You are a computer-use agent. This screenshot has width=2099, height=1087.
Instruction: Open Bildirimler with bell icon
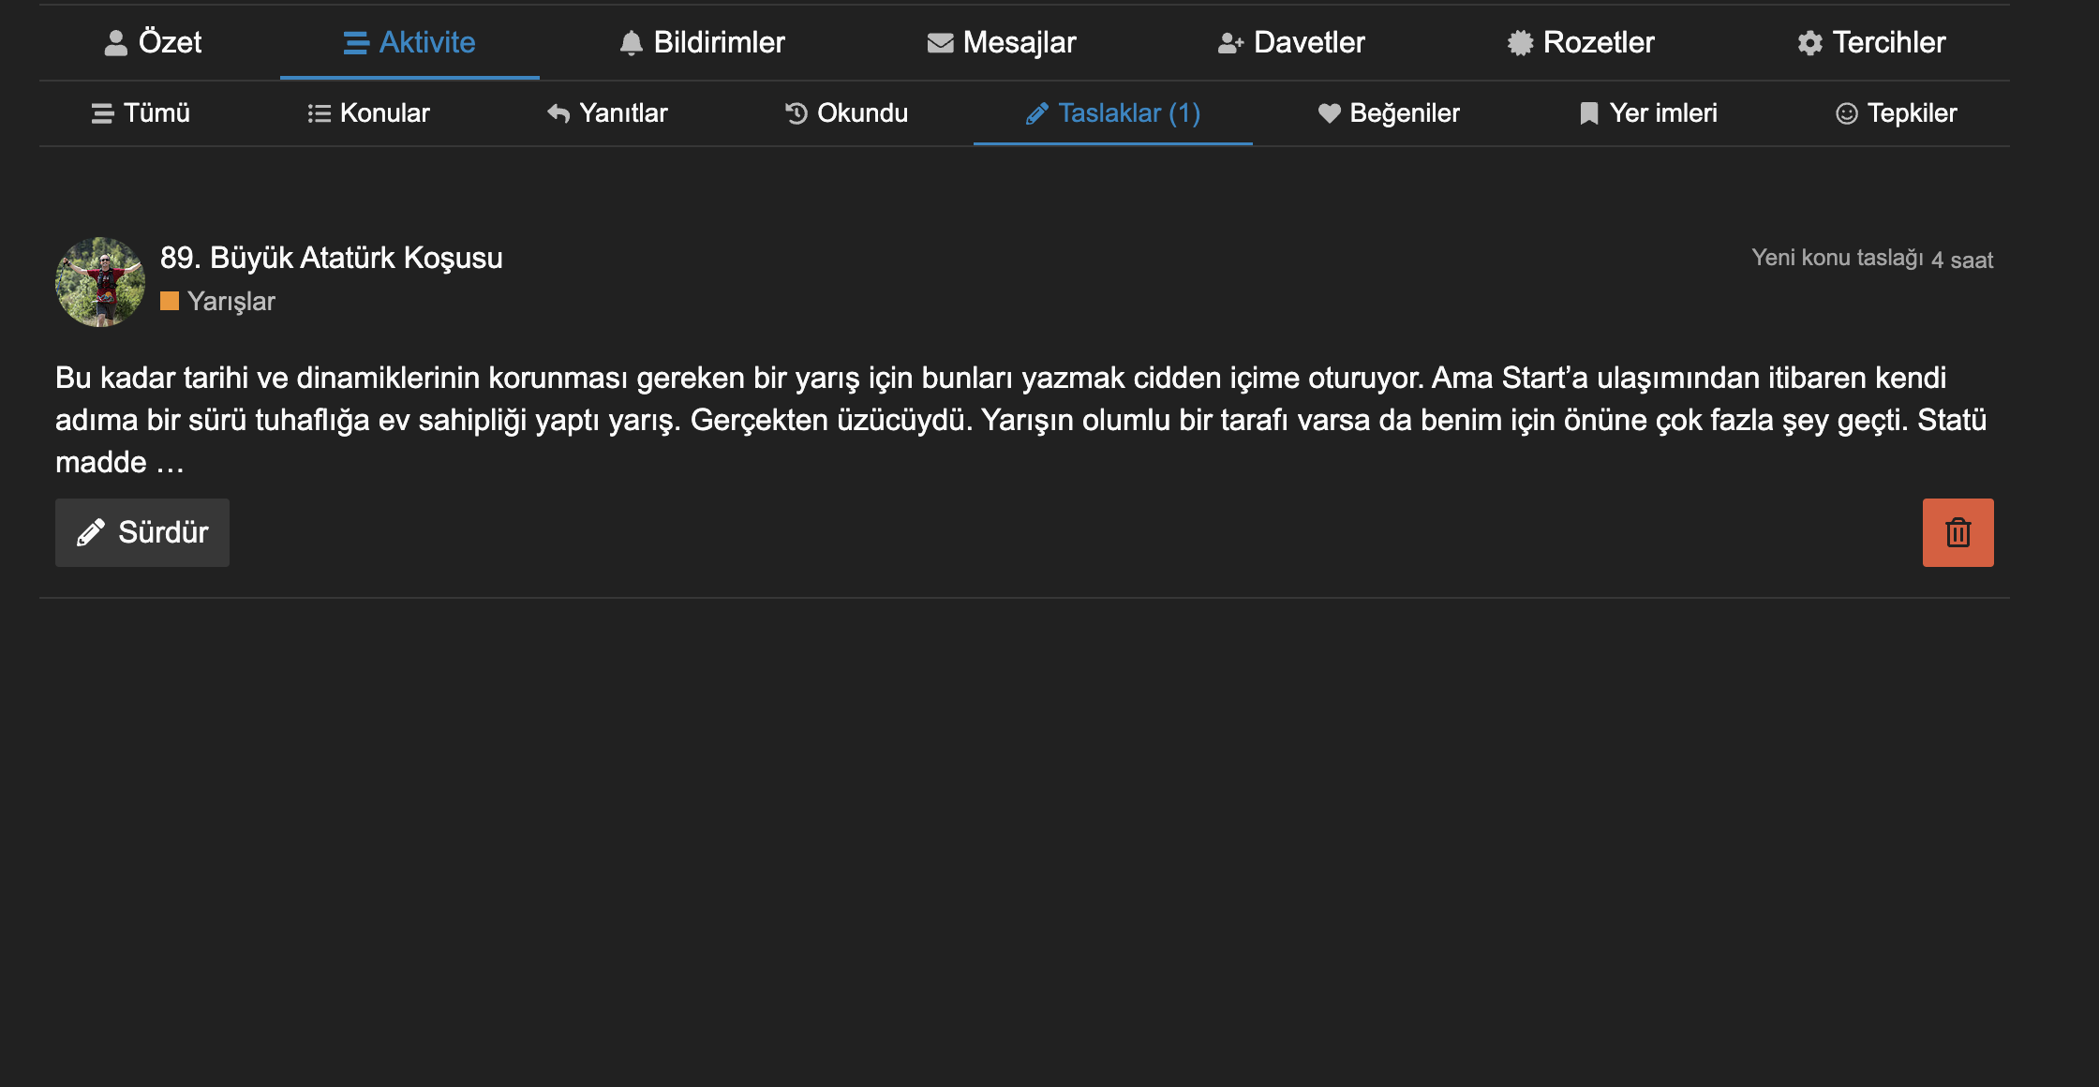[x=702, y=42]
